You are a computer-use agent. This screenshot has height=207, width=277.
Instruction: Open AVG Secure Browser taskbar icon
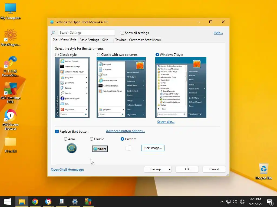click(48, 202)
